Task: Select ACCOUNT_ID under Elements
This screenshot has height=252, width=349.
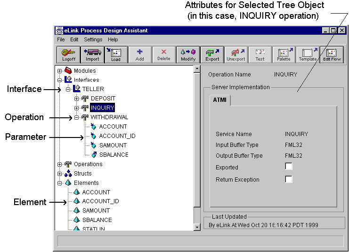Action: (101, 201)
